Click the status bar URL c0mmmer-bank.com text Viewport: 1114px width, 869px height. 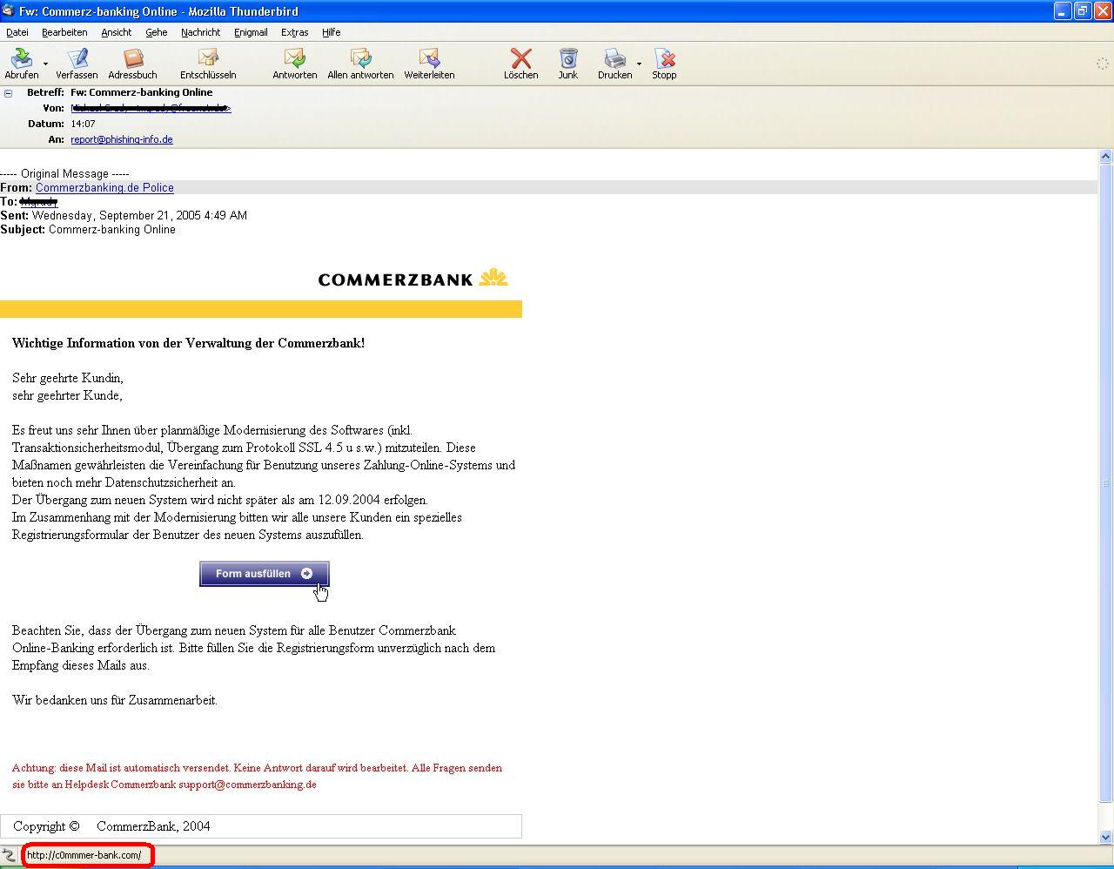(84, 855)
